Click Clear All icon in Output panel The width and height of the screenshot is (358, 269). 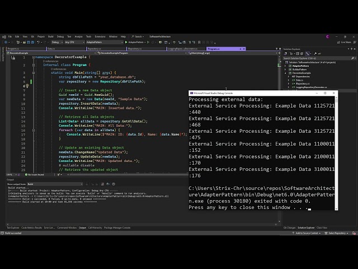[x=102, y=184]
